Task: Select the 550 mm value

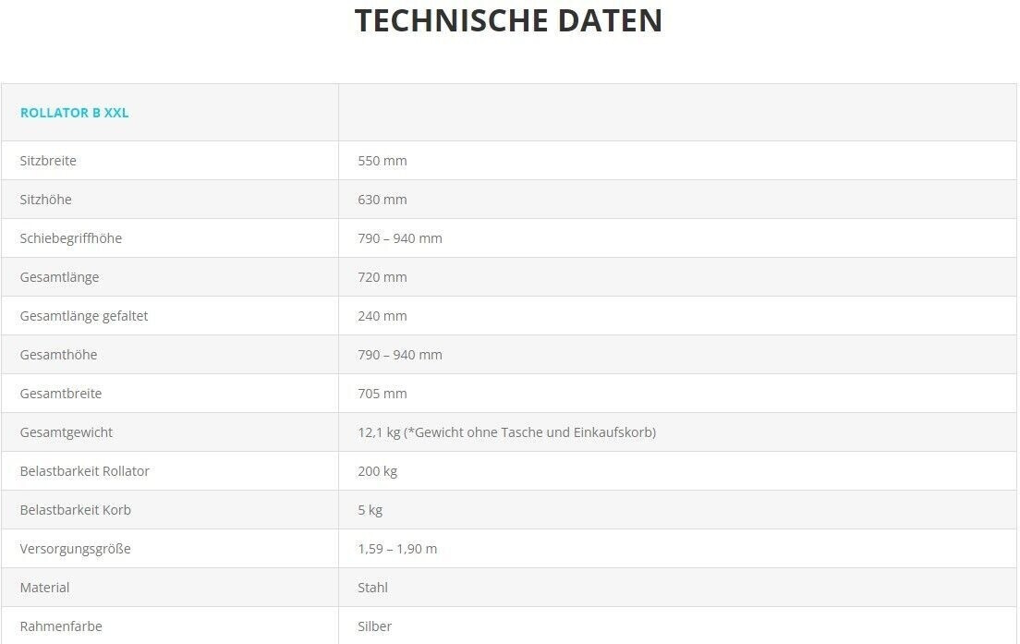Action: pyautogui.click(x=382, y=161)
